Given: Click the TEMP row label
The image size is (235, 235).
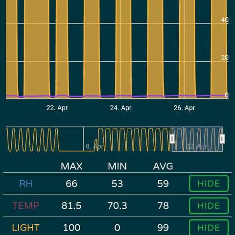Looking at the screenshot, I should 26,206.
